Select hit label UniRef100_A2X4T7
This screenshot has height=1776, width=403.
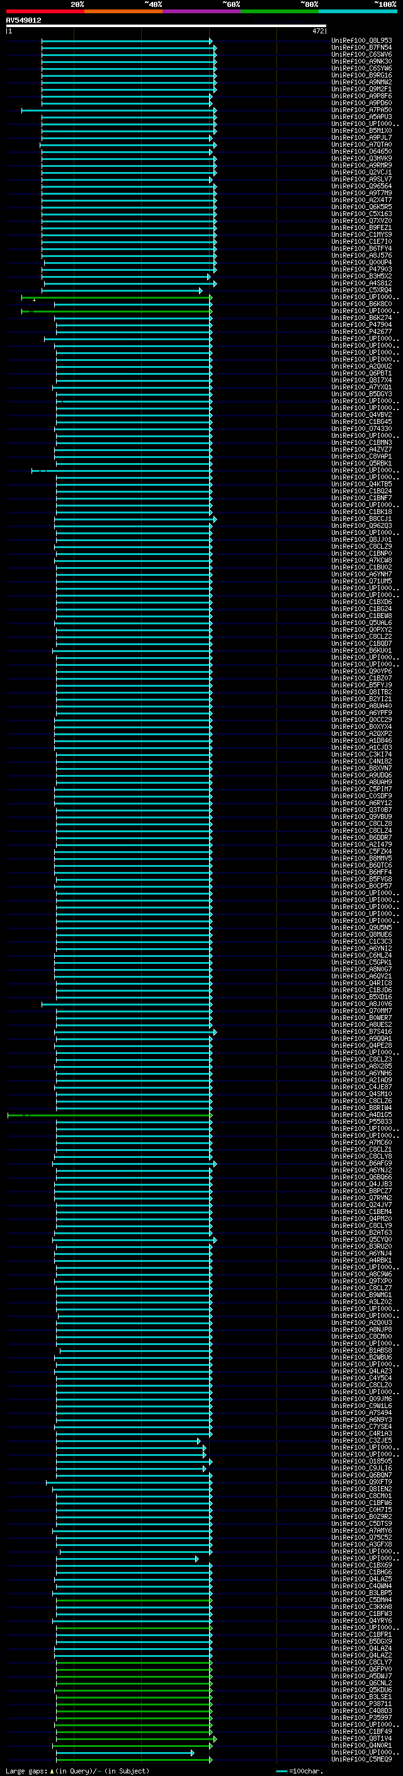click(x=361, y=200)
